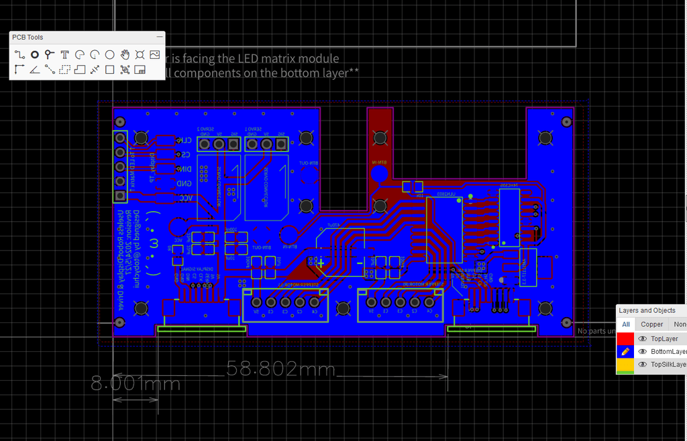687x441 pixels.
Task: Select the Create Panel tool
Action: [x=140, y=70]
